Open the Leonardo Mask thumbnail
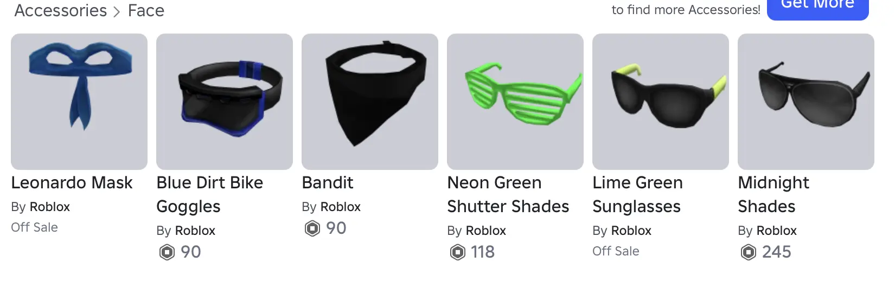 [x=79, y=102]
